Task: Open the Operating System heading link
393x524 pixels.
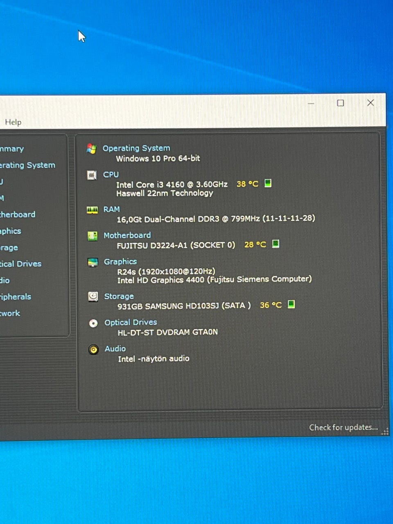Action: tap(136, 148)
